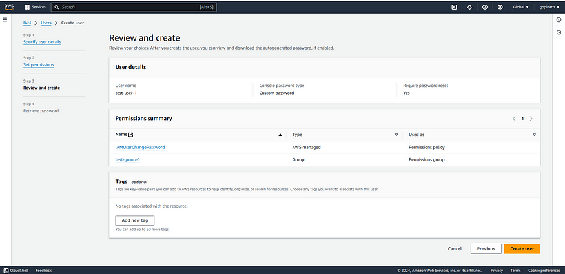Click the Used as column header
The image size is (565, 274).
[416, 135]
